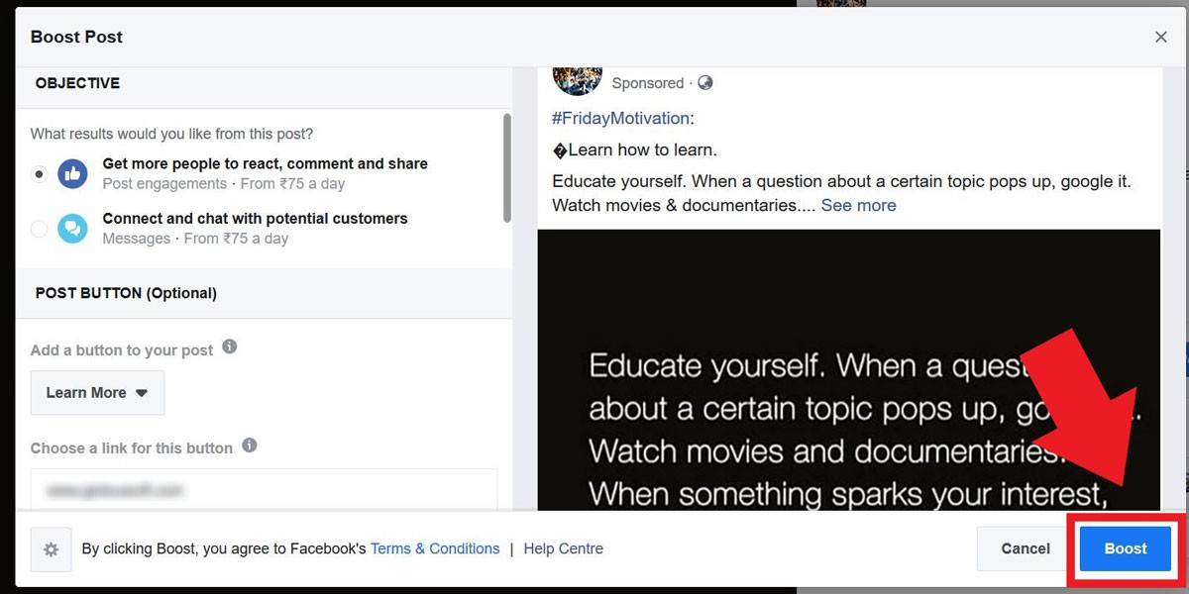Select 'Get more people to react, comment and share'
The image size is (1189, 594).
[39, 174]
